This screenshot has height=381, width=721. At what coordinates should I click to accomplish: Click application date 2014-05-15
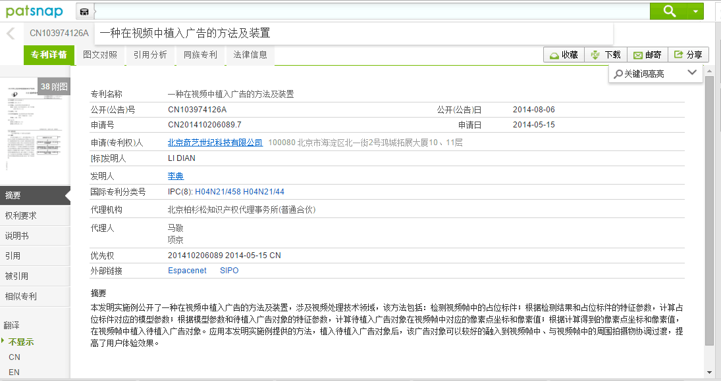[x=534, y=125]
